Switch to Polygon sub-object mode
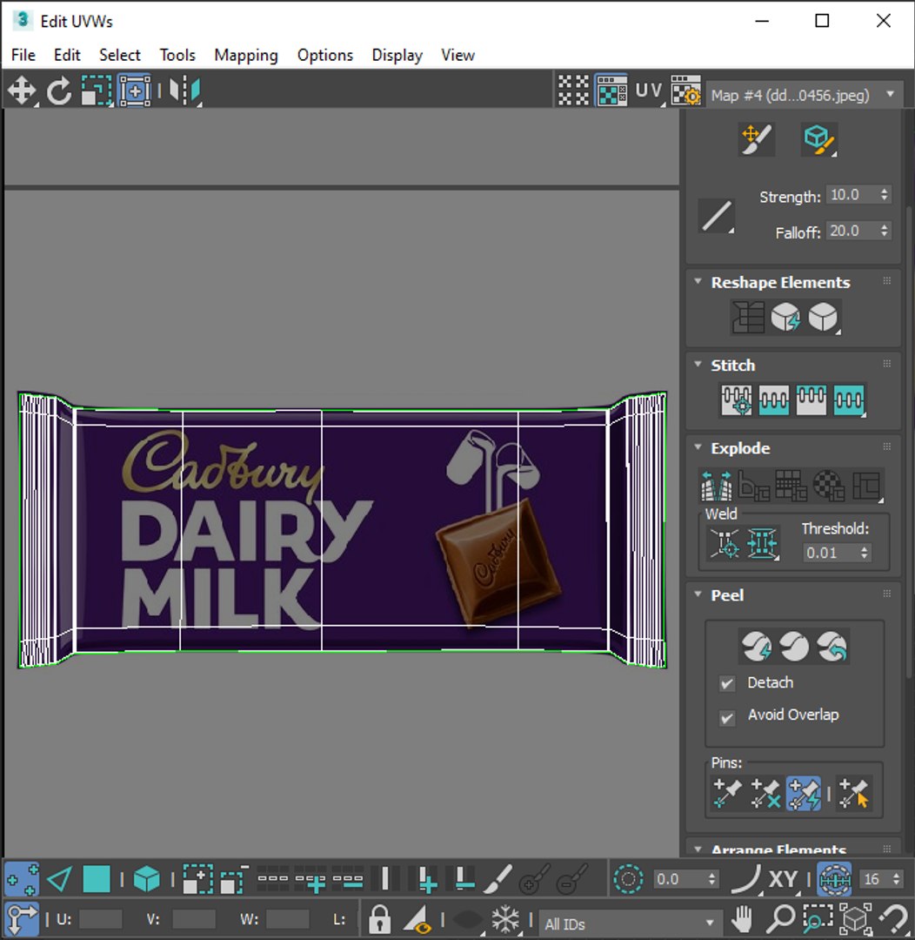Viewport: 915px width, 940px height. [97, 879]
